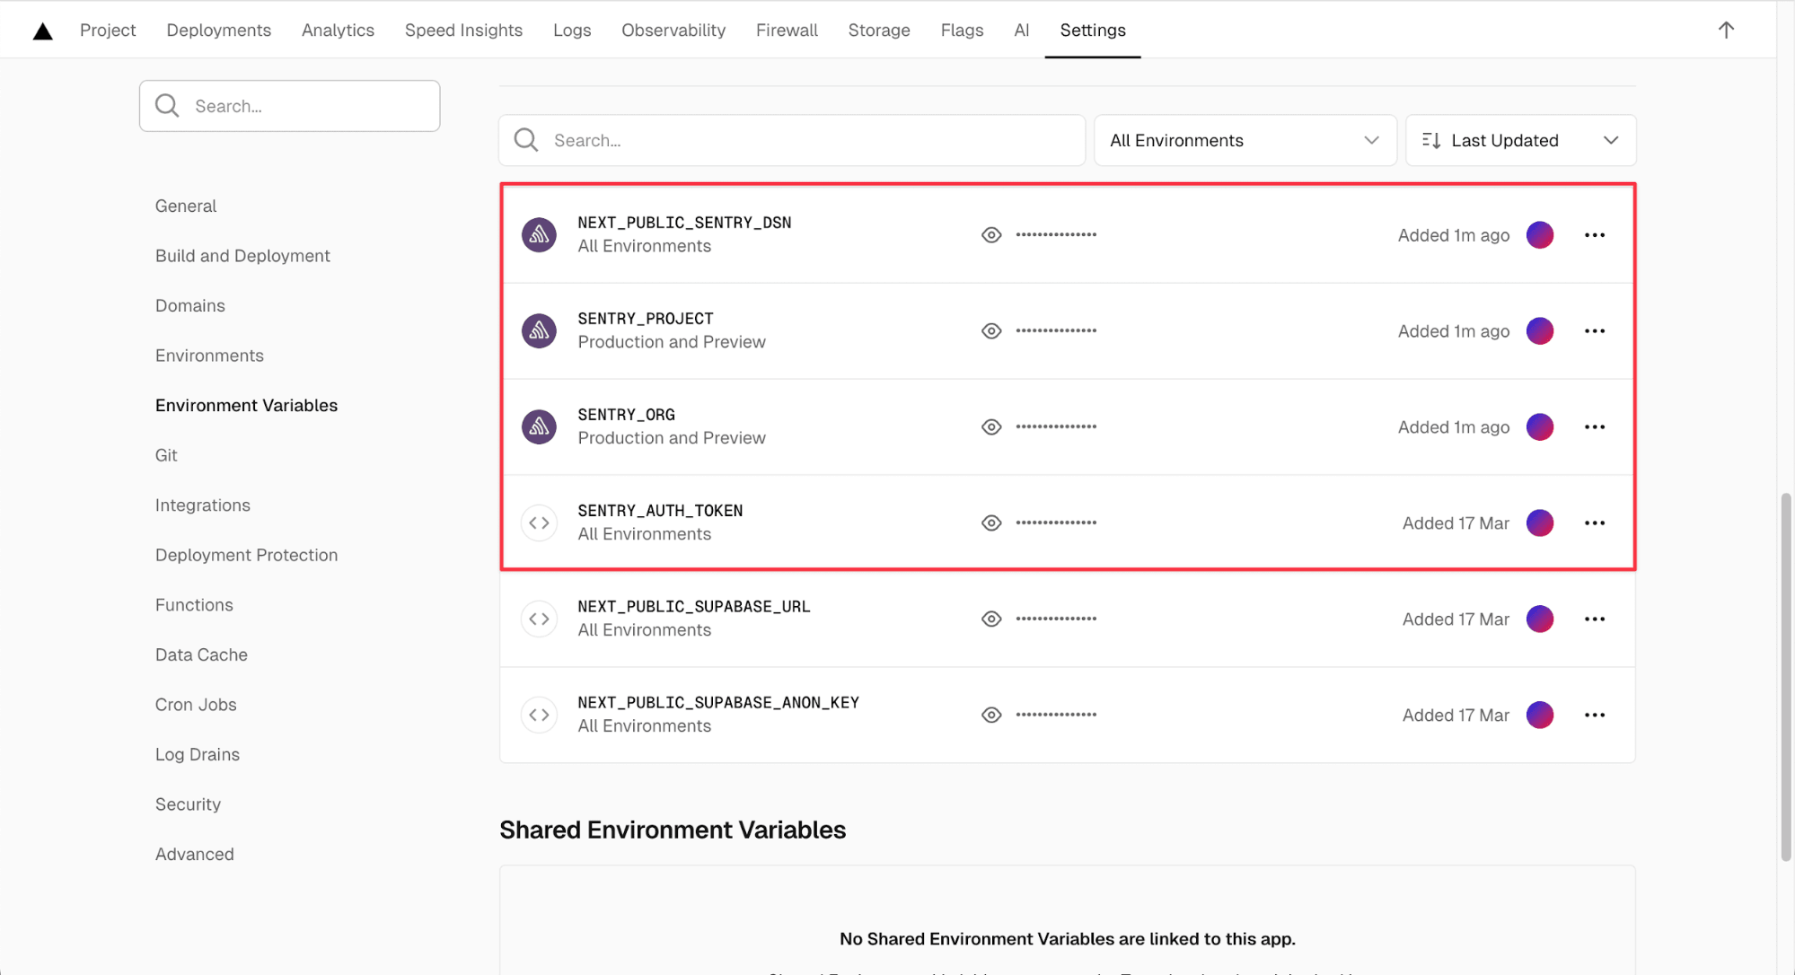Switch to the Observability tab
Image resolution: width=1795 pixels, height=975 pixels.
point(673,31)
